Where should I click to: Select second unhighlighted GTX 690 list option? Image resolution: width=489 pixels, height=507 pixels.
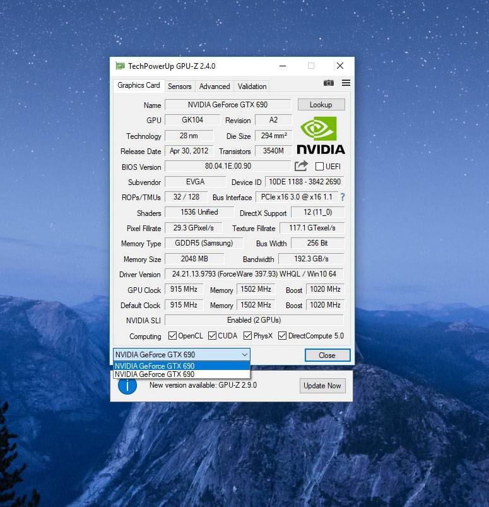click(182, 374)
